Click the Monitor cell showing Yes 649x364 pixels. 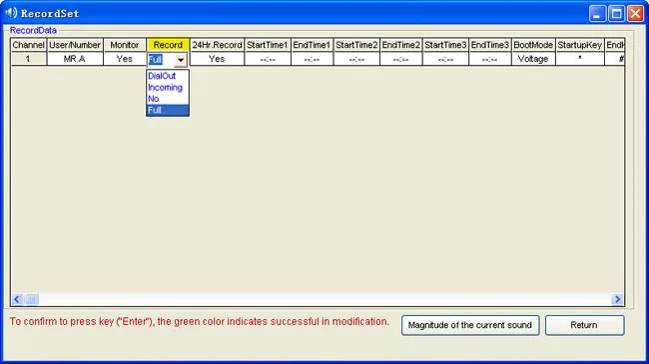125,59
